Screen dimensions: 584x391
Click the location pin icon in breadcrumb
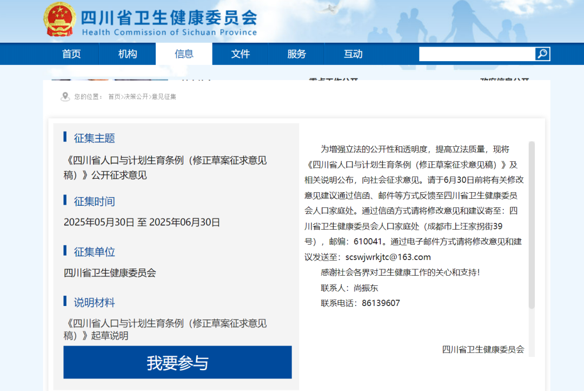click(x=65, y=97)
